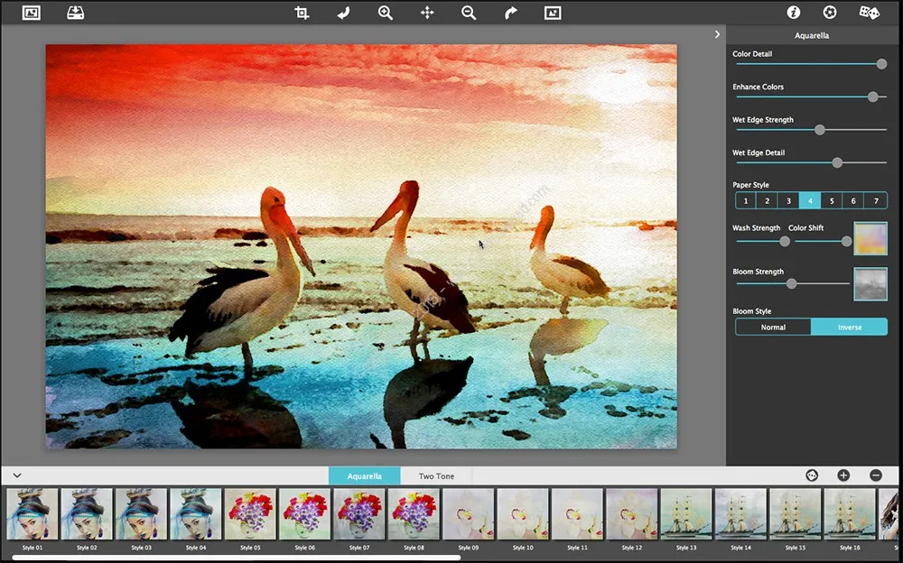Screen dimensions: 903x563
Task: Open a photo with the open image icon
Action: pyautogui.click(x=31, y=12)
